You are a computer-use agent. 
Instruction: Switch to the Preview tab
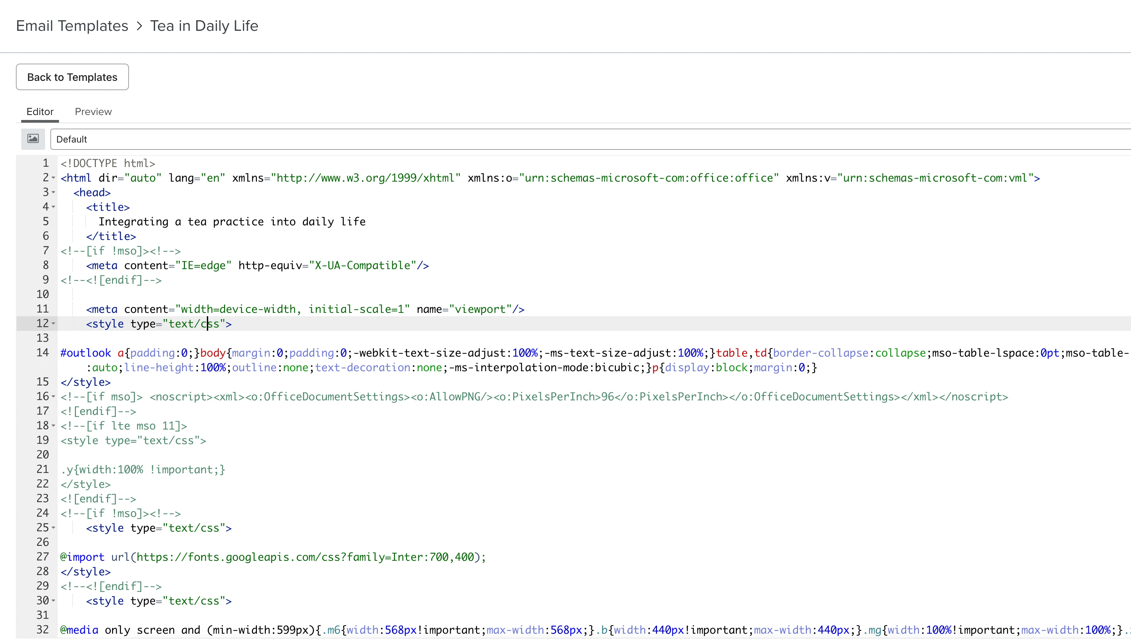93,111
